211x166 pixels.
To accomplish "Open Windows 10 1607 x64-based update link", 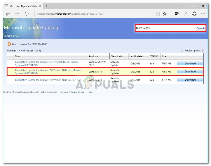I will coord(48,72).
